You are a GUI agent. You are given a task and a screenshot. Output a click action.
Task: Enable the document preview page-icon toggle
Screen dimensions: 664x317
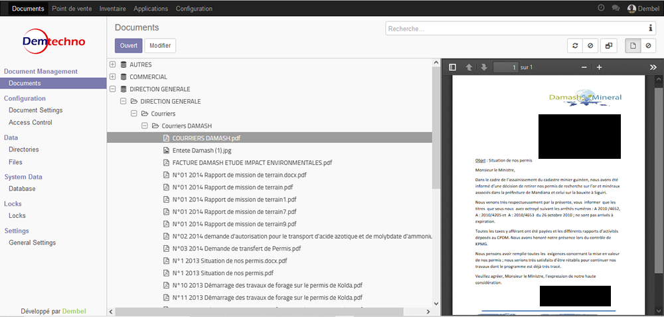633,46
